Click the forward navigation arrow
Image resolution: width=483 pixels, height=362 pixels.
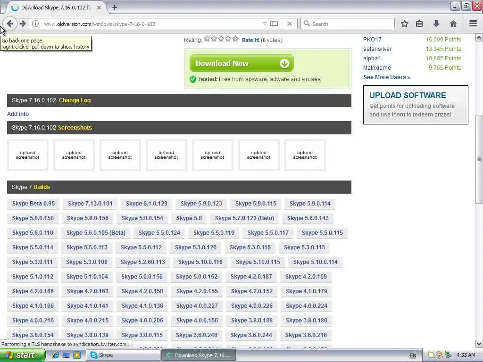[x=23, y=24]
